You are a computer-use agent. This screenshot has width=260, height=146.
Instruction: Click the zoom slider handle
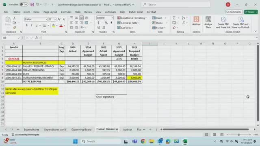239,135
